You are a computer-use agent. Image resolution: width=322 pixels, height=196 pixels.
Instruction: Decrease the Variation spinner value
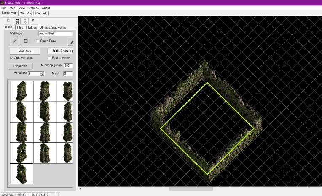(x=42, y=75)
